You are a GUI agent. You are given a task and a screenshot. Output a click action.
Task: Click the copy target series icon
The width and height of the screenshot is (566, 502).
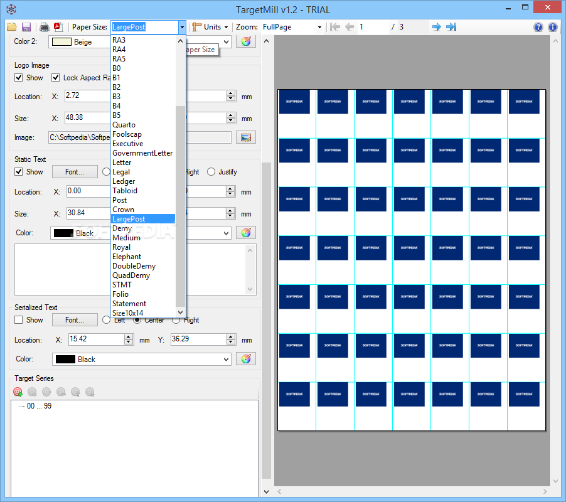pos(32,392)
